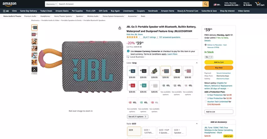Click the share icon above product image
267x139 pixels.
pos(120,28)
